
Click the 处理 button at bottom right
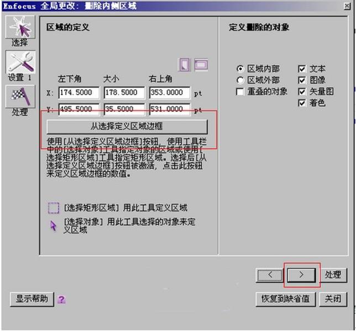pyautogui.click(x=333, y=275)
